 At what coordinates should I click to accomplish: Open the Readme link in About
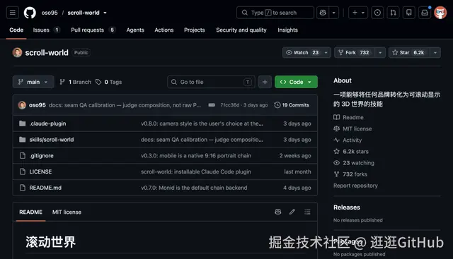348,117
